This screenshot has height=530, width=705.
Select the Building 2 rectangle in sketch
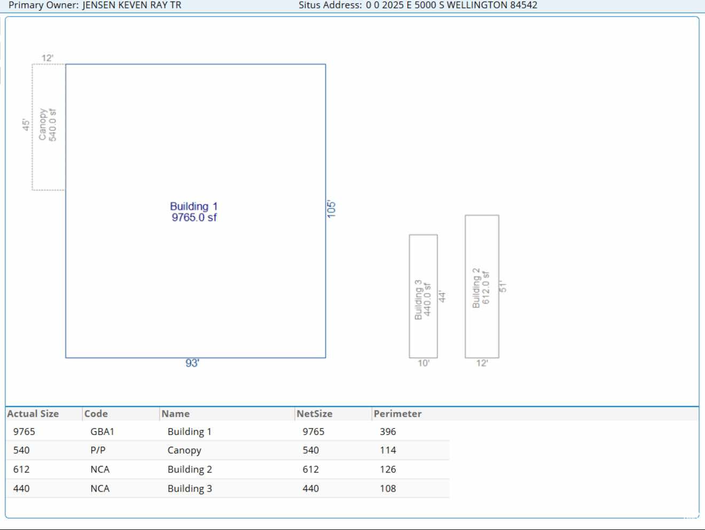[x=482, y=287]
